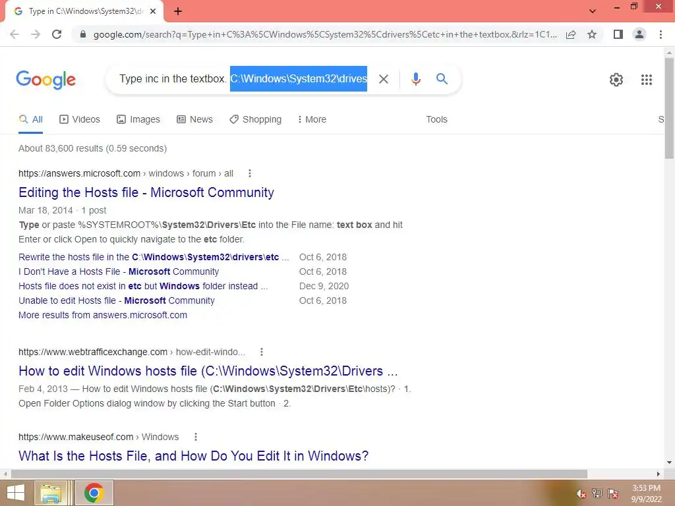Screen dimensions: 675x506
Task: Open File Explorer from the taskbar
Action: pos(51,493)
